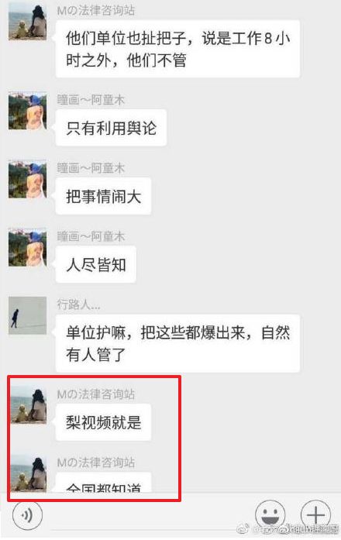Select the bubble starting 单位护嘛
Image resolution: width=341 pixels, height=540 pixels.
[177, 343]
